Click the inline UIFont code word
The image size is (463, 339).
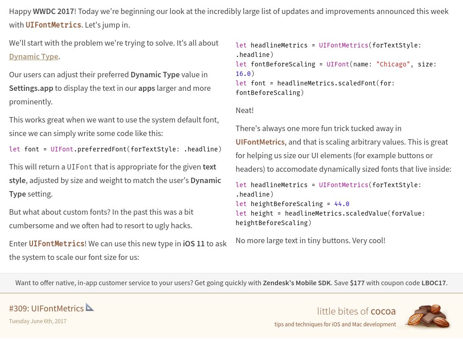coord(80,167)
